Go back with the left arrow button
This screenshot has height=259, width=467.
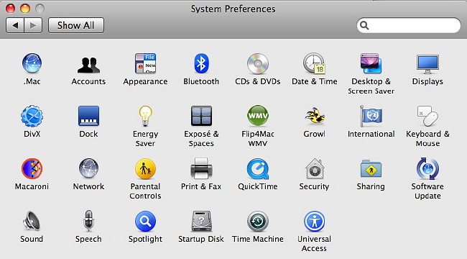click(x=15, y=25)
